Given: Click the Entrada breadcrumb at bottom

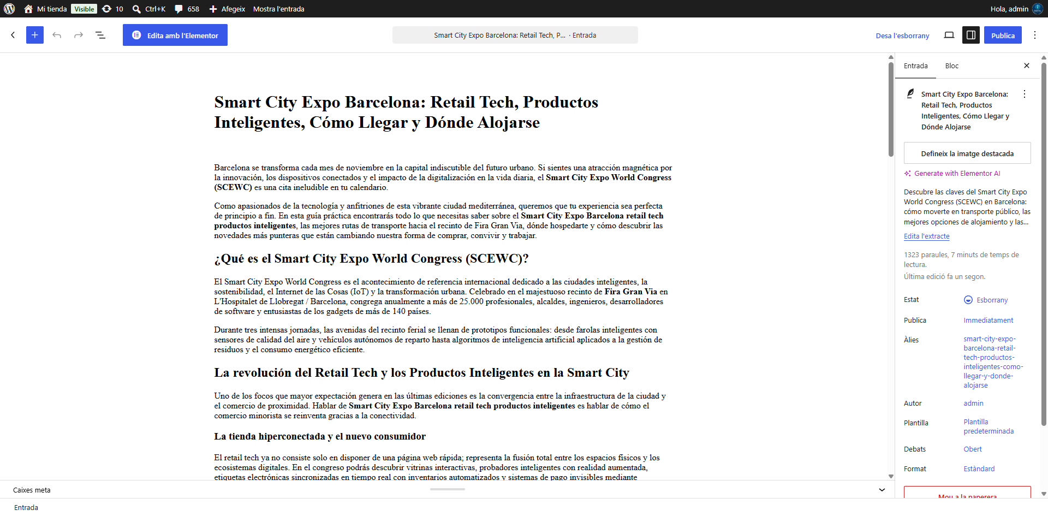Looking at the screenshot, I should (x=26, y=507).
